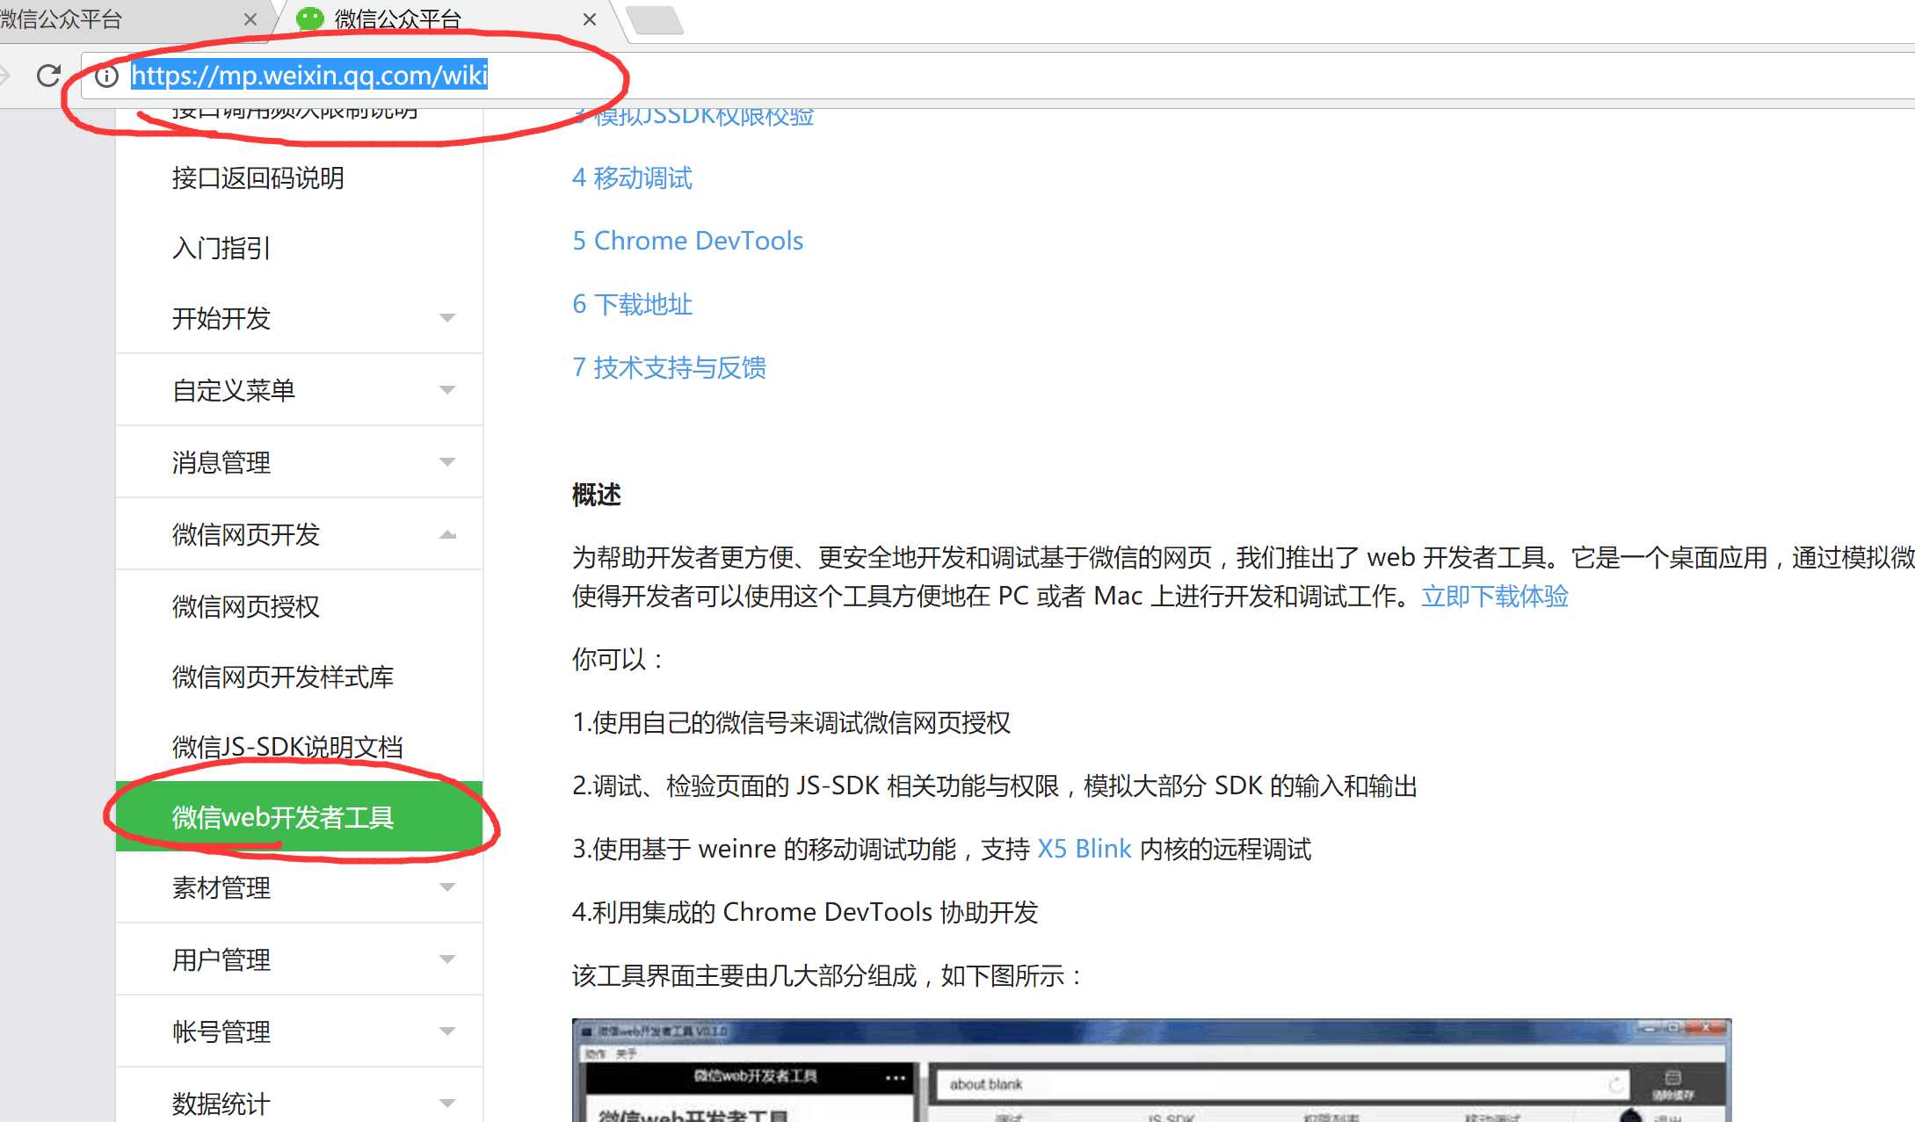
Task: Open 接口返回码说明 in the sidebar
Action: [258, 178]
